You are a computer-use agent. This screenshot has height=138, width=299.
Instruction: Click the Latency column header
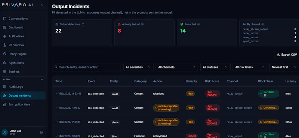click(x=291, y=81)
